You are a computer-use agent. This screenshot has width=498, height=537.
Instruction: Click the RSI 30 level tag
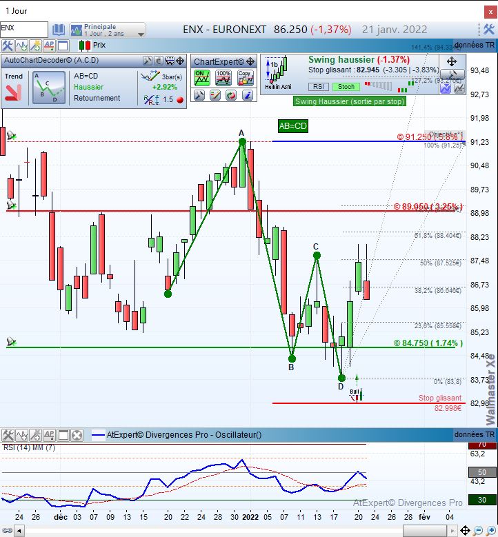482,500
